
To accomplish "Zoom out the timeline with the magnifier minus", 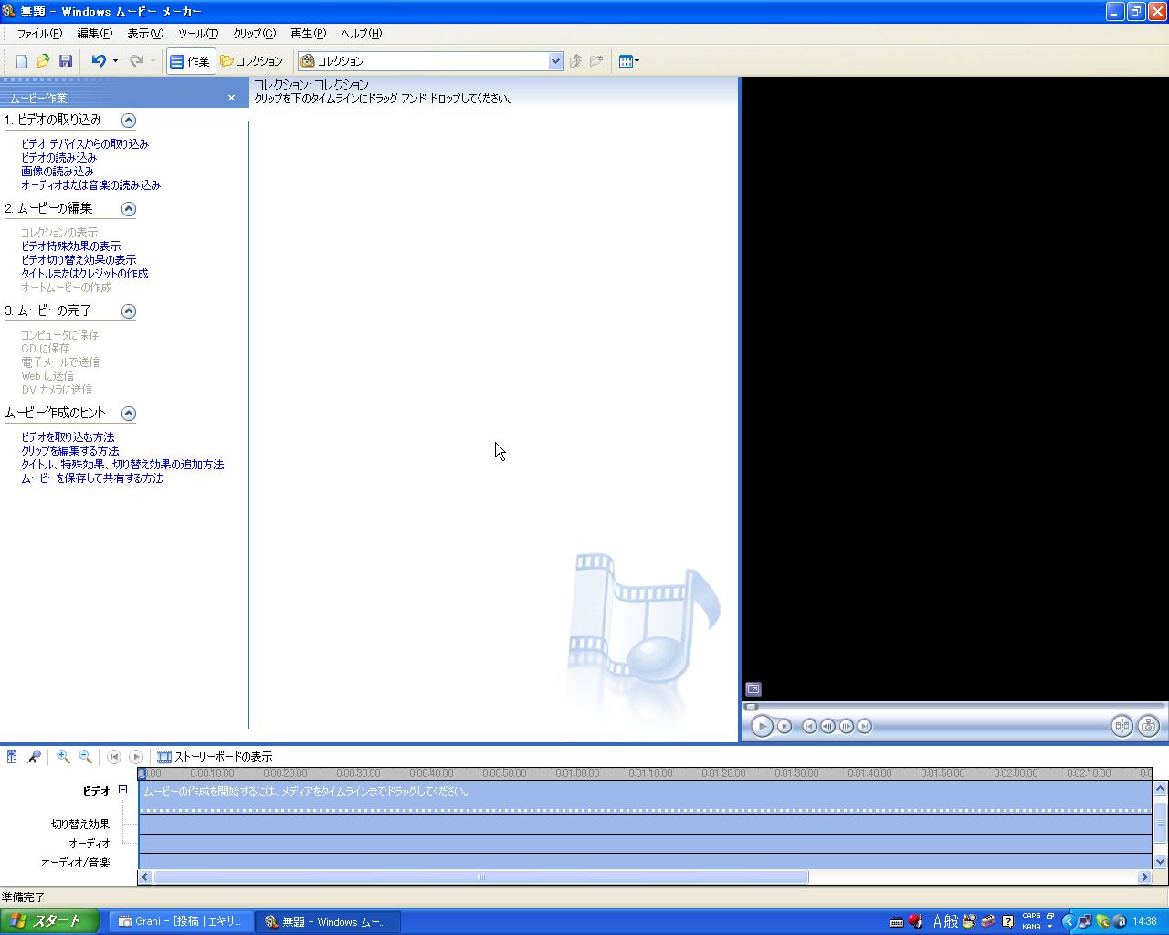I will pyautogui.click(x=85, y=757).
